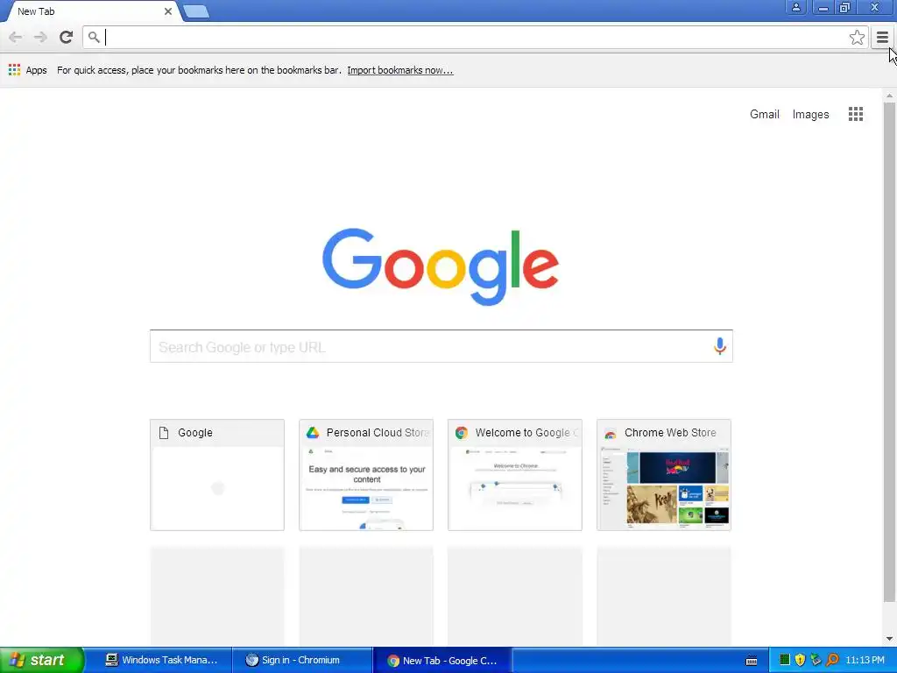Open the on-screen keyboard tray icon
Viewport: 897px width, 673px height.
tap(752, 661)
